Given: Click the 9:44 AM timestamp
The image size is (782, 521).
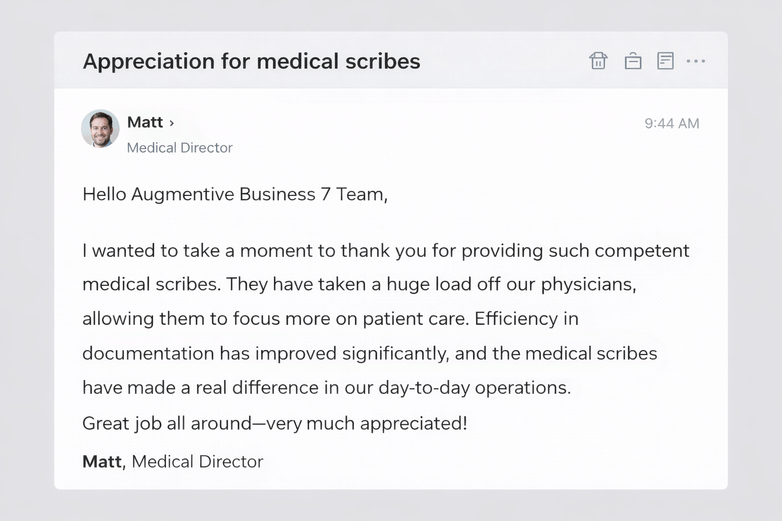Looking at the screenshot, I should (x=673, y=123).
